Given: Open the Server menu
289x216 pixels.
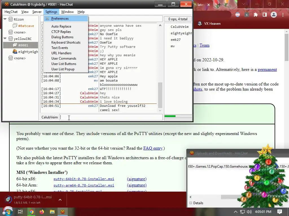Looking at the screenshot, I should pyautogui.click(x=37, y=12).
